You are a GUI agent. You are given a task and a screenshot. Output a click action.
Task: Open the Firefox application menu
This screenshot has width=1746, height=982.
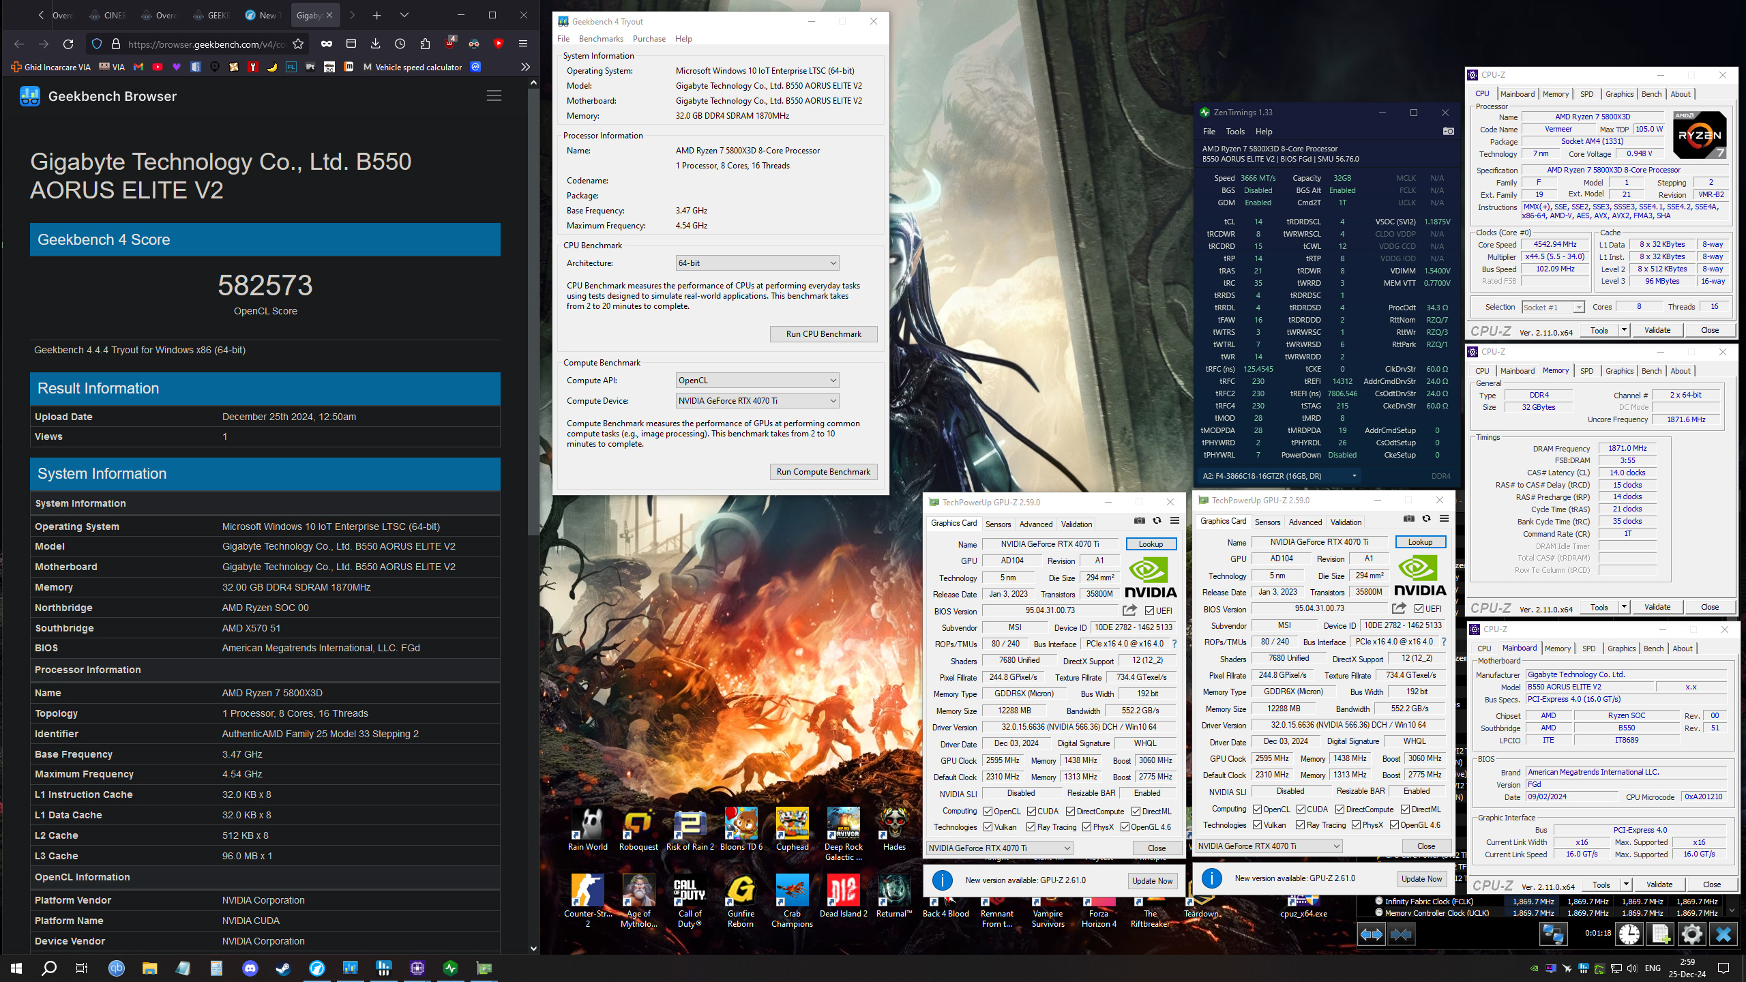pyautogui.click(x=523, y=44)
